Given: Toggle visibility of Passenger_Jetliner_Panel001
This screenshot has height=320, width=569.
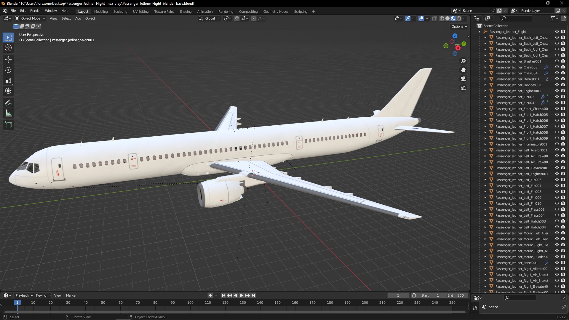Looking at the screenshot, I should click(x=557, y=263).
